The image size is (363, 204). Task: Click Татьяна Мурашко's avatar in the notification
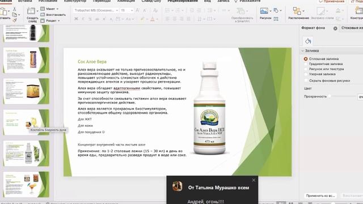(178, 186)
